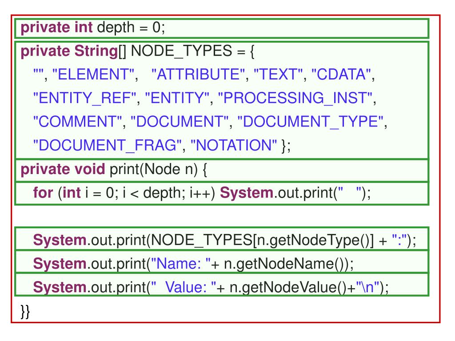The image size is (455, 341).
Task: Click the closing braces '}}' at the bottom
Action: [x=25, y=312]
